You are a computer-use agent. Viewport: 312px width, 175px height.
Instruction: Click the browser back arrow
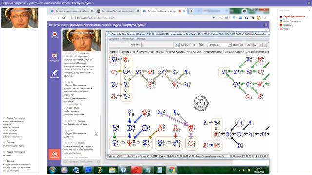[52, 18]
